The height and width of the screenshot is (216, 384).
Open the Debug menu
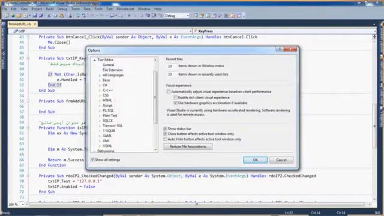62,9
